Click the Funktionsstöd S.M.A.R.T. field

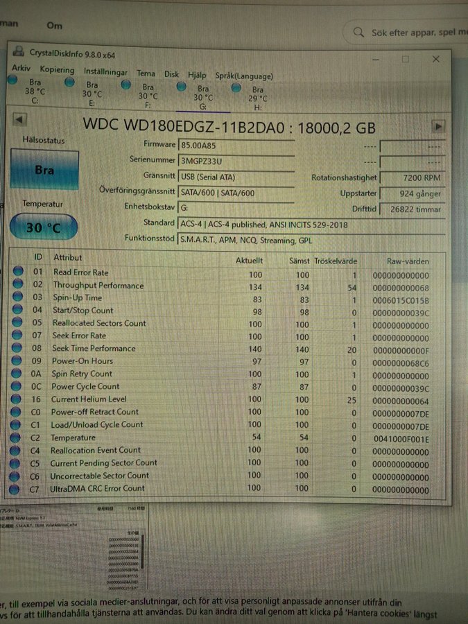click(x=311, y=241)
